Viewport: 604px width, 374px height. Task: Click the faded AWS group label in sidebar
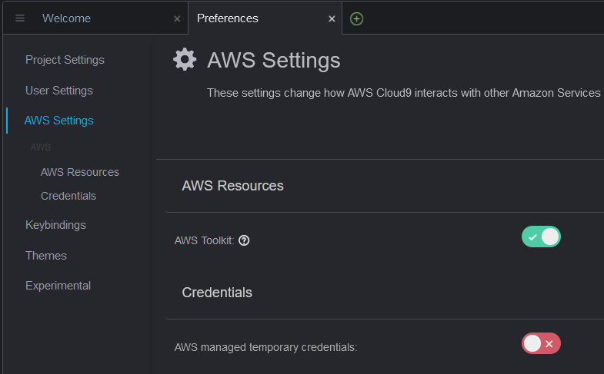point(41,147)
